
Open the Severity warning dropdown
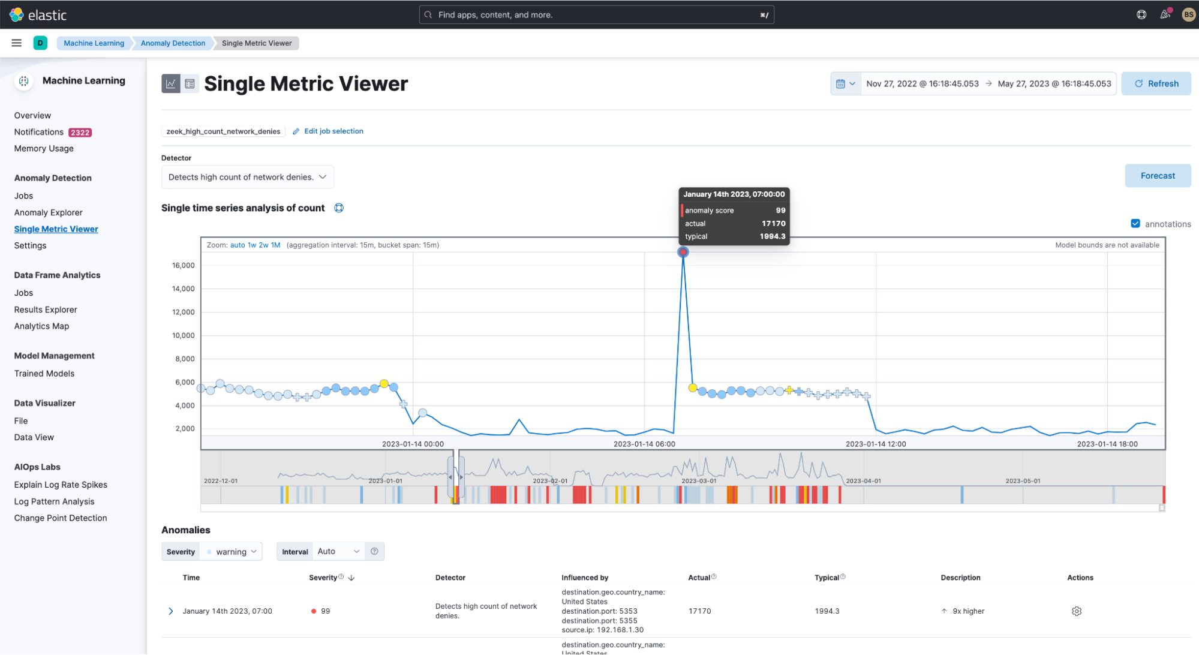click(232, 552)
